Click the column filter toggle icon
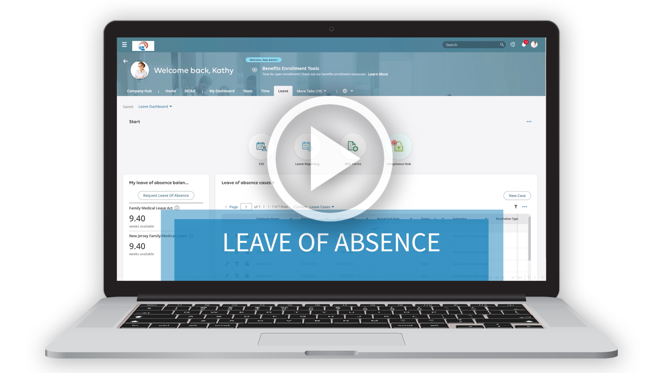 [x=516, y=207]
